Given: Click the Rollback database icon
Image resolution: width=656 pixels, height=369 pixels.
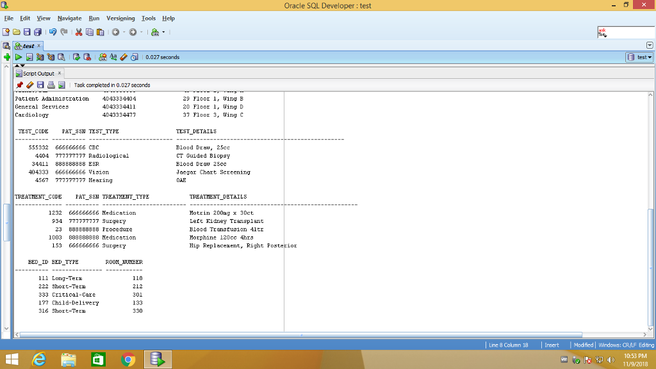Looking at the screenshot, I should pos(86,57).
